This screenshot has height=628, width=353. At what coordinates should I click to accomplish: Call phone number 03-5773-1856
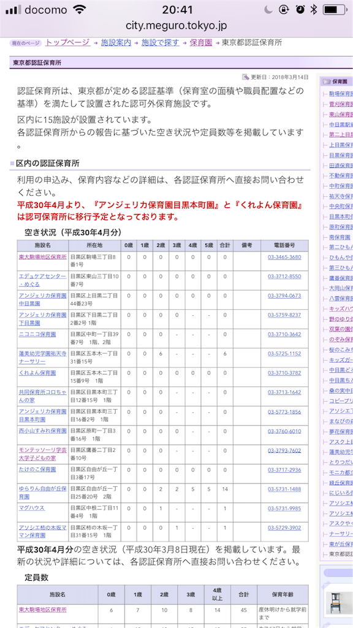pos(284,411)
